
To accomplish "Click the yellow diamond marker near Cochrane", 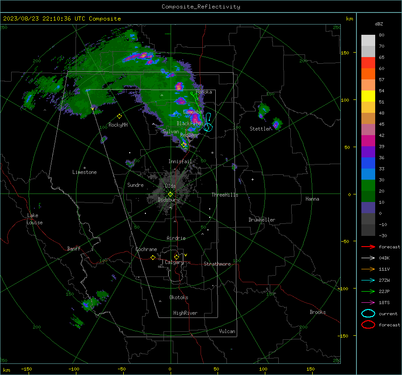I will pyautogui.click(x=153, y=257).
